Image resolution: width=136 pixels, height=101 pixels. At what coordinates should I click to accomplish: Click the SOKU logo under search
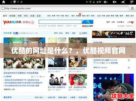(x=87, y=26)
